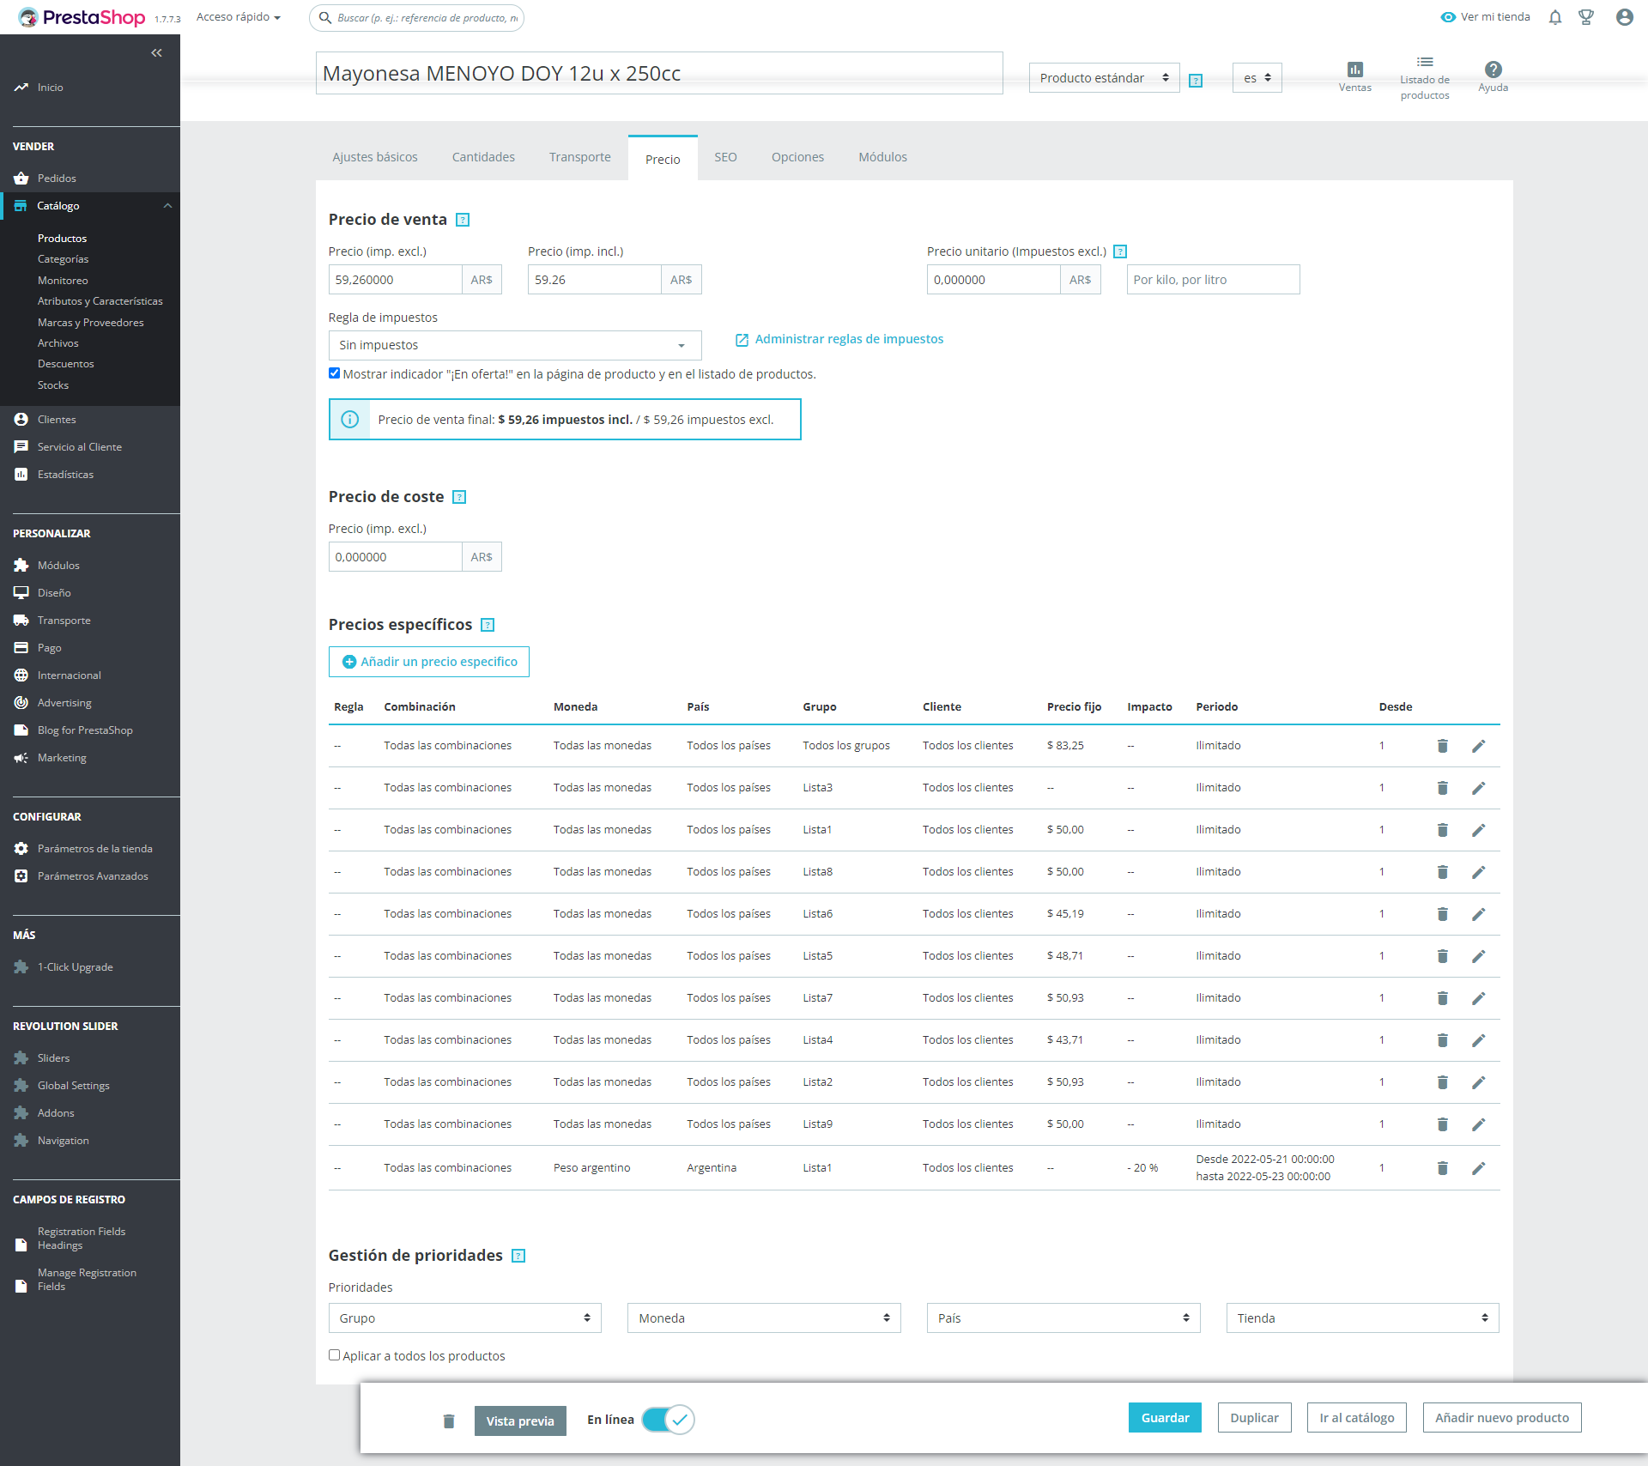Uncheck the ¡En oferta! indicator checkbox
The image size is (1648, 1466).
pyautogui.click(x=335, y=373)
